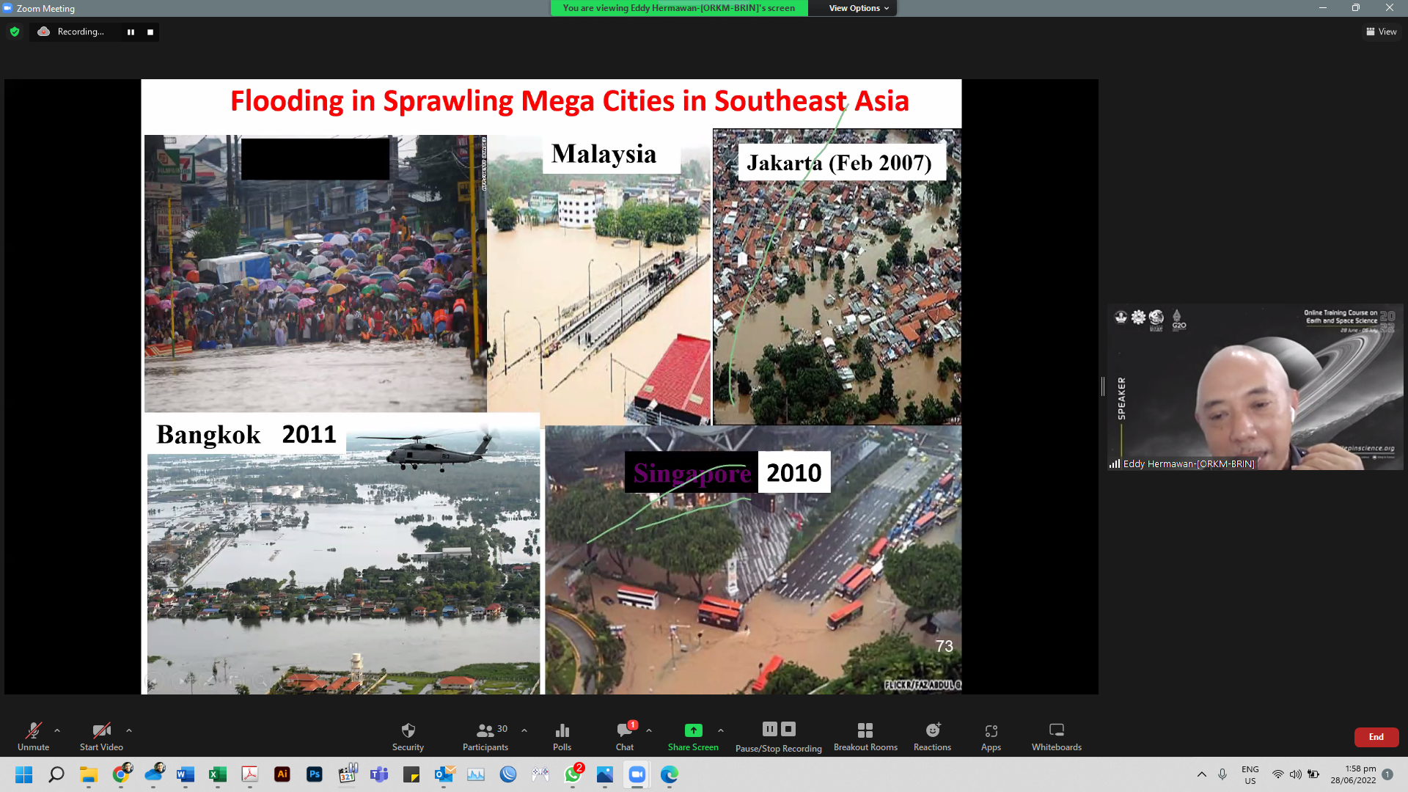Open the Reactions menu
Image resolution: width=1408 pixels, height=792 pixels.
(x=932, y=730)
